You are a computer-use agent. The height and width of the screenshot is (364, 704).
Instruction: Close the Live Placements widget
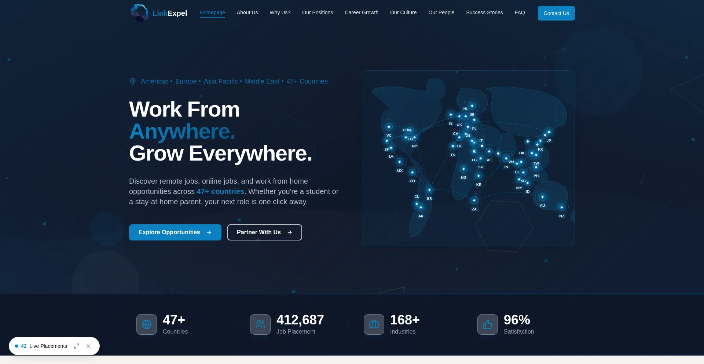(x=88, y=346)
